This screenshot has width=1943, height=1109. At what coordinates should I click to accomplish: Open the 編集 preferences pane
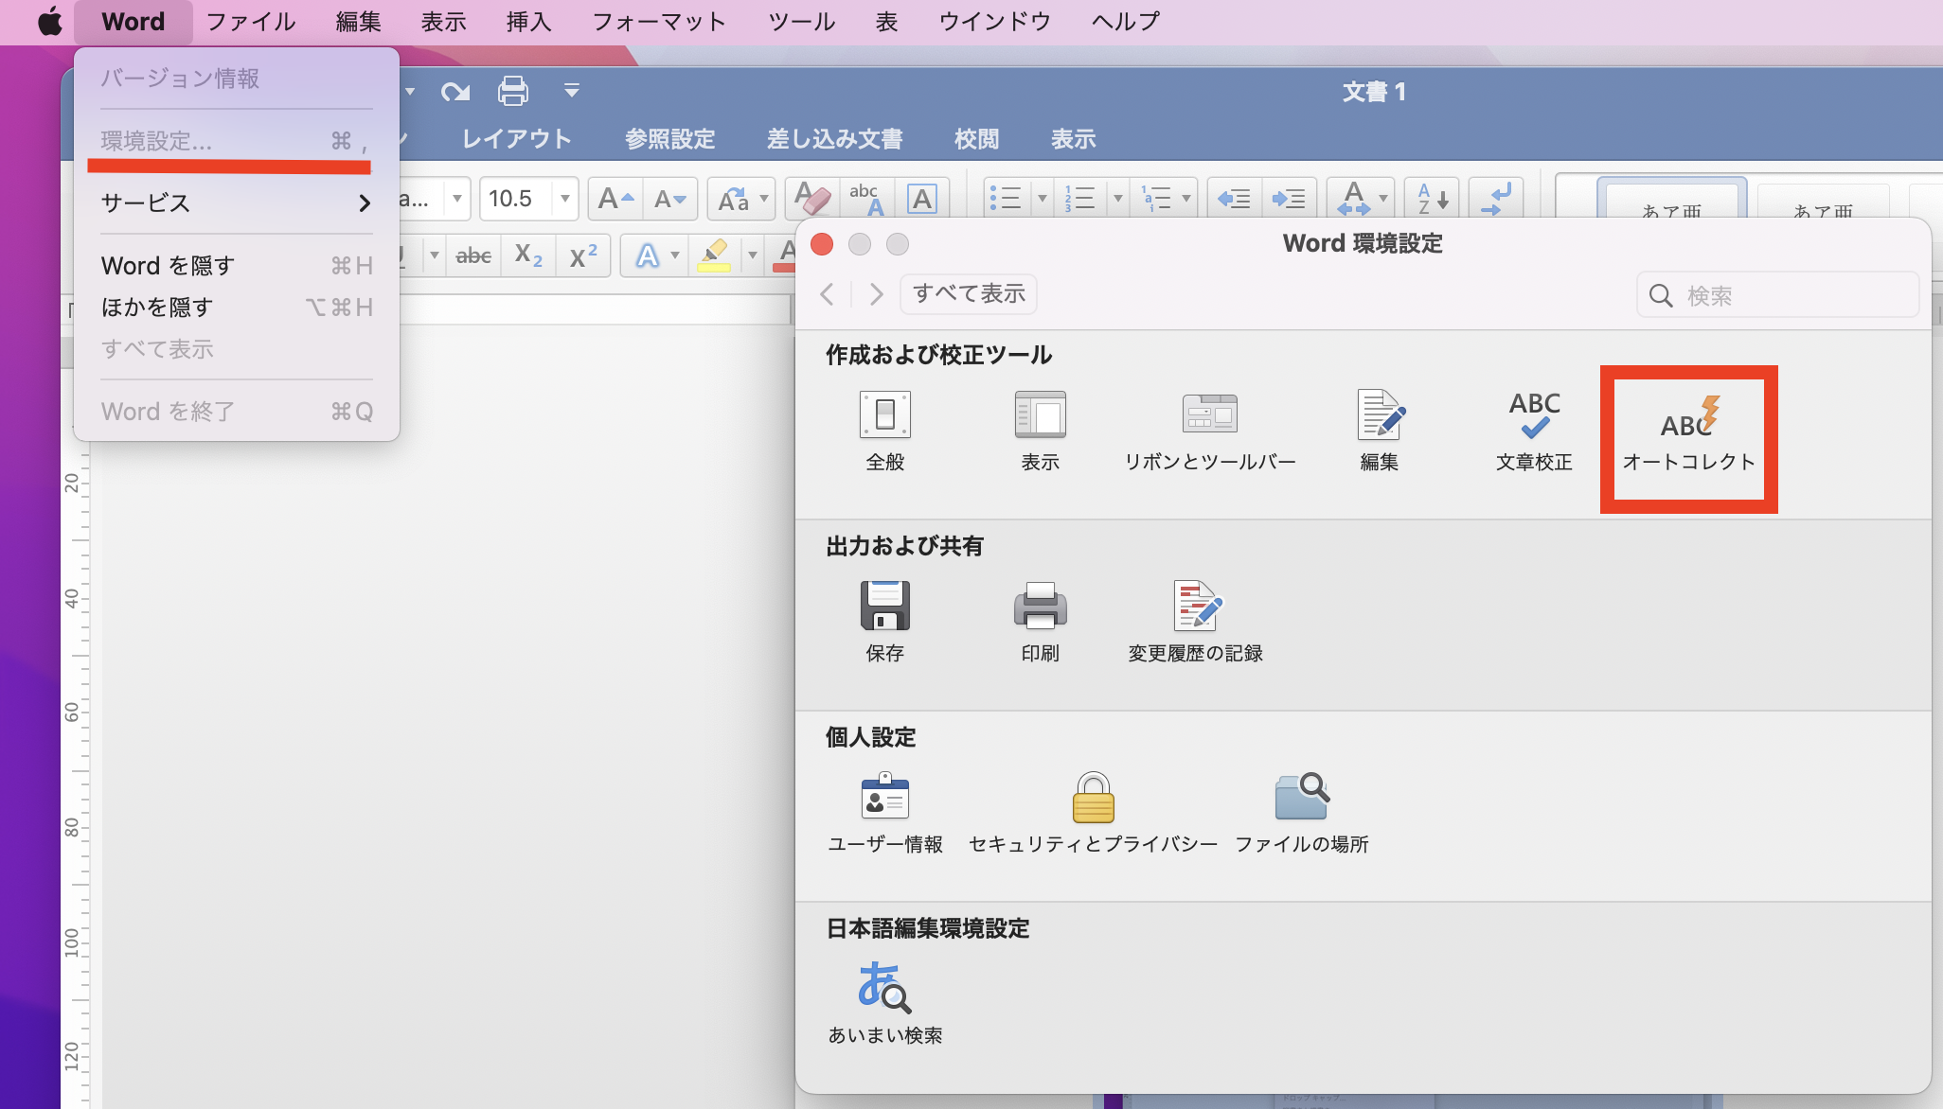(1380, 431)
